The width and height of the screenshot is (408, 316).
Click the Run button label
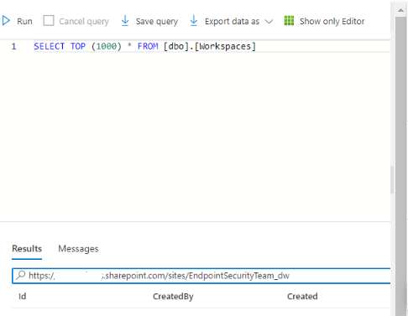pyautogui.click(x=24, y=21)
